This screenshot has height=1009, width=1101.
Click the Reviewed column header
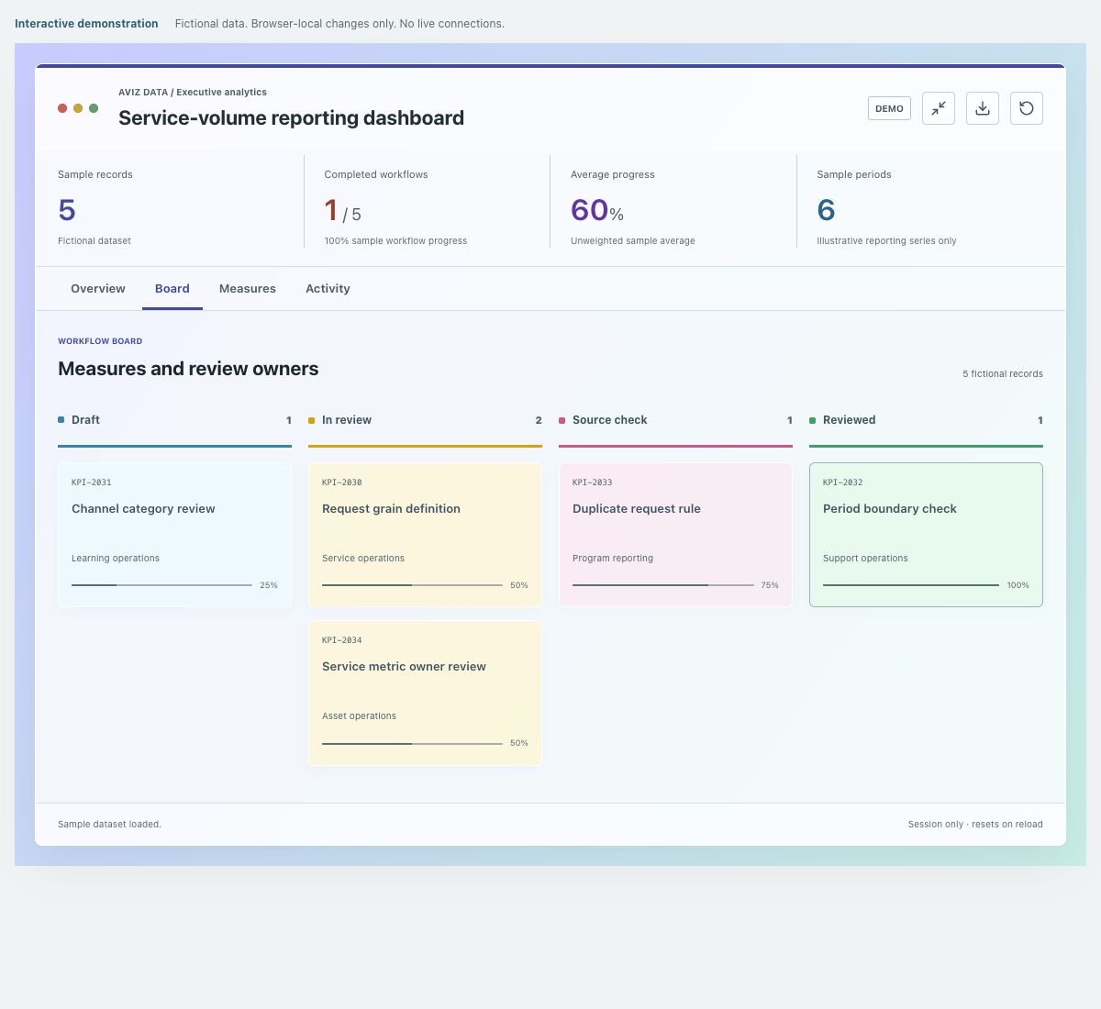[x=926, y=420]
